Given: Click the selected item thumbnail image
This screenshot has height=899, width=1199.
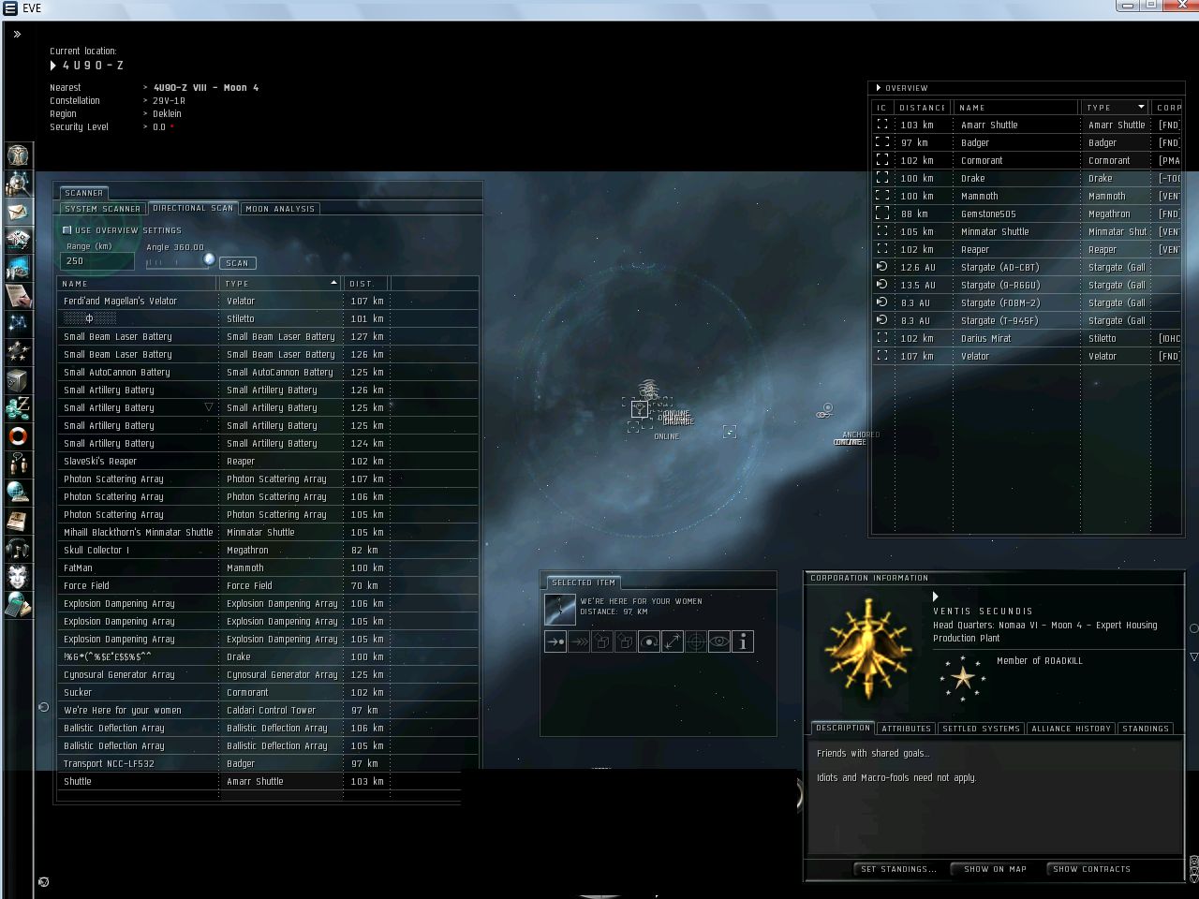Looking at the screenshot, I should [x=560, y=610].
